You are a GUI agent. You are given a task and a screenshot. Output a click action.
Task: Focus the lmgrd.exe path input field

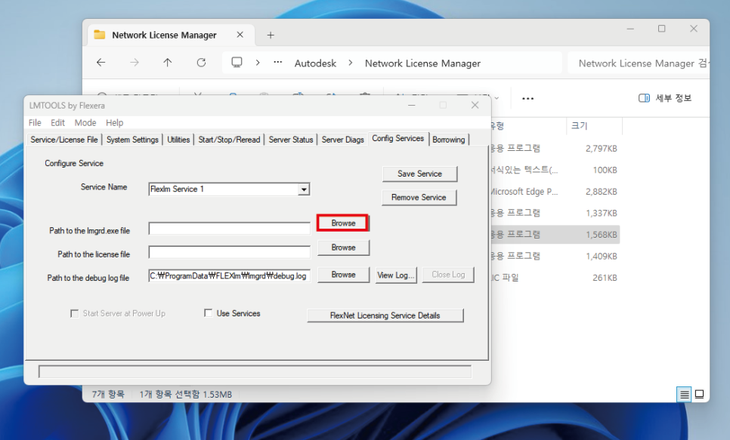[x=230, y=229]
